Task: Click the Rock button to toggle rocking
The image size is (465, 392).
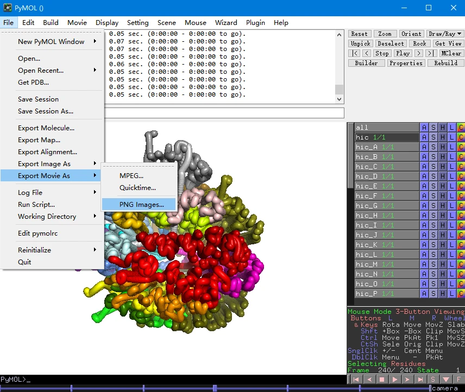Action: tap(419, 43)
